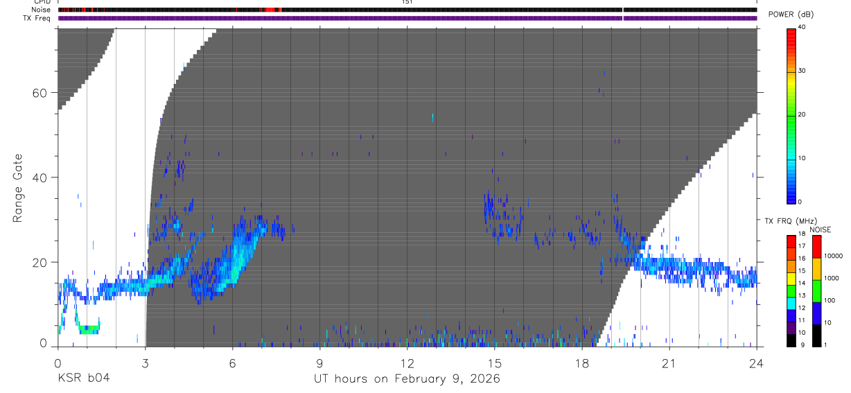851x393 pixels.
Task: Click the 30 tick label on POWER colorbar
Action: click(x=801, y=71)
